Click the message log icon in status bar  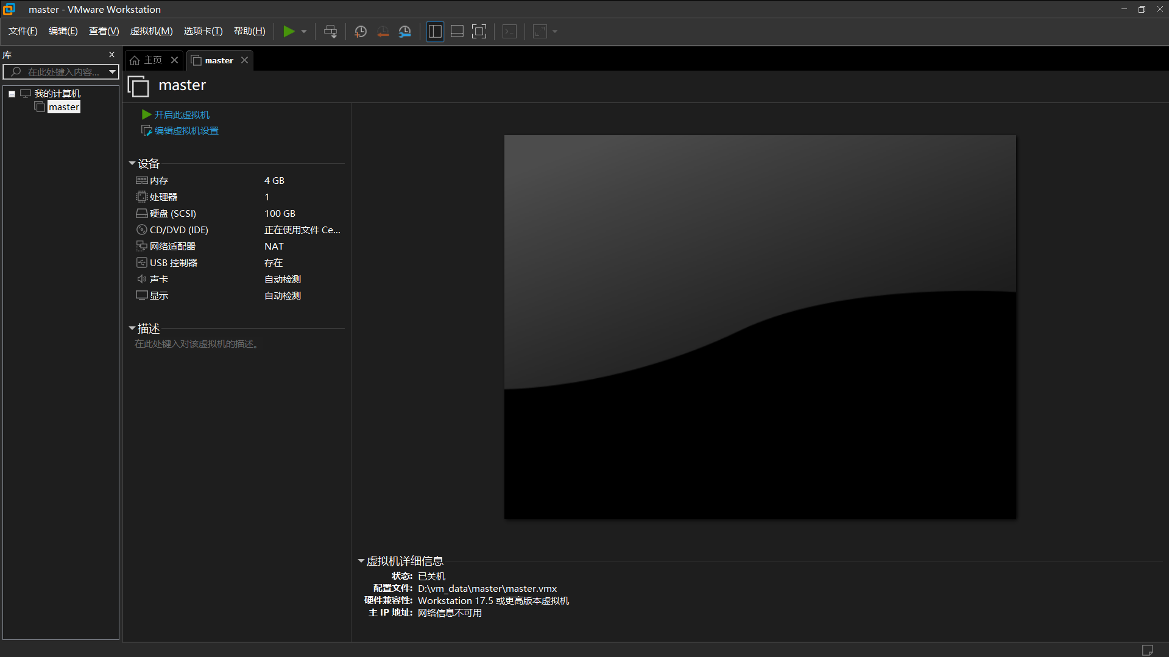point(1147,650)
